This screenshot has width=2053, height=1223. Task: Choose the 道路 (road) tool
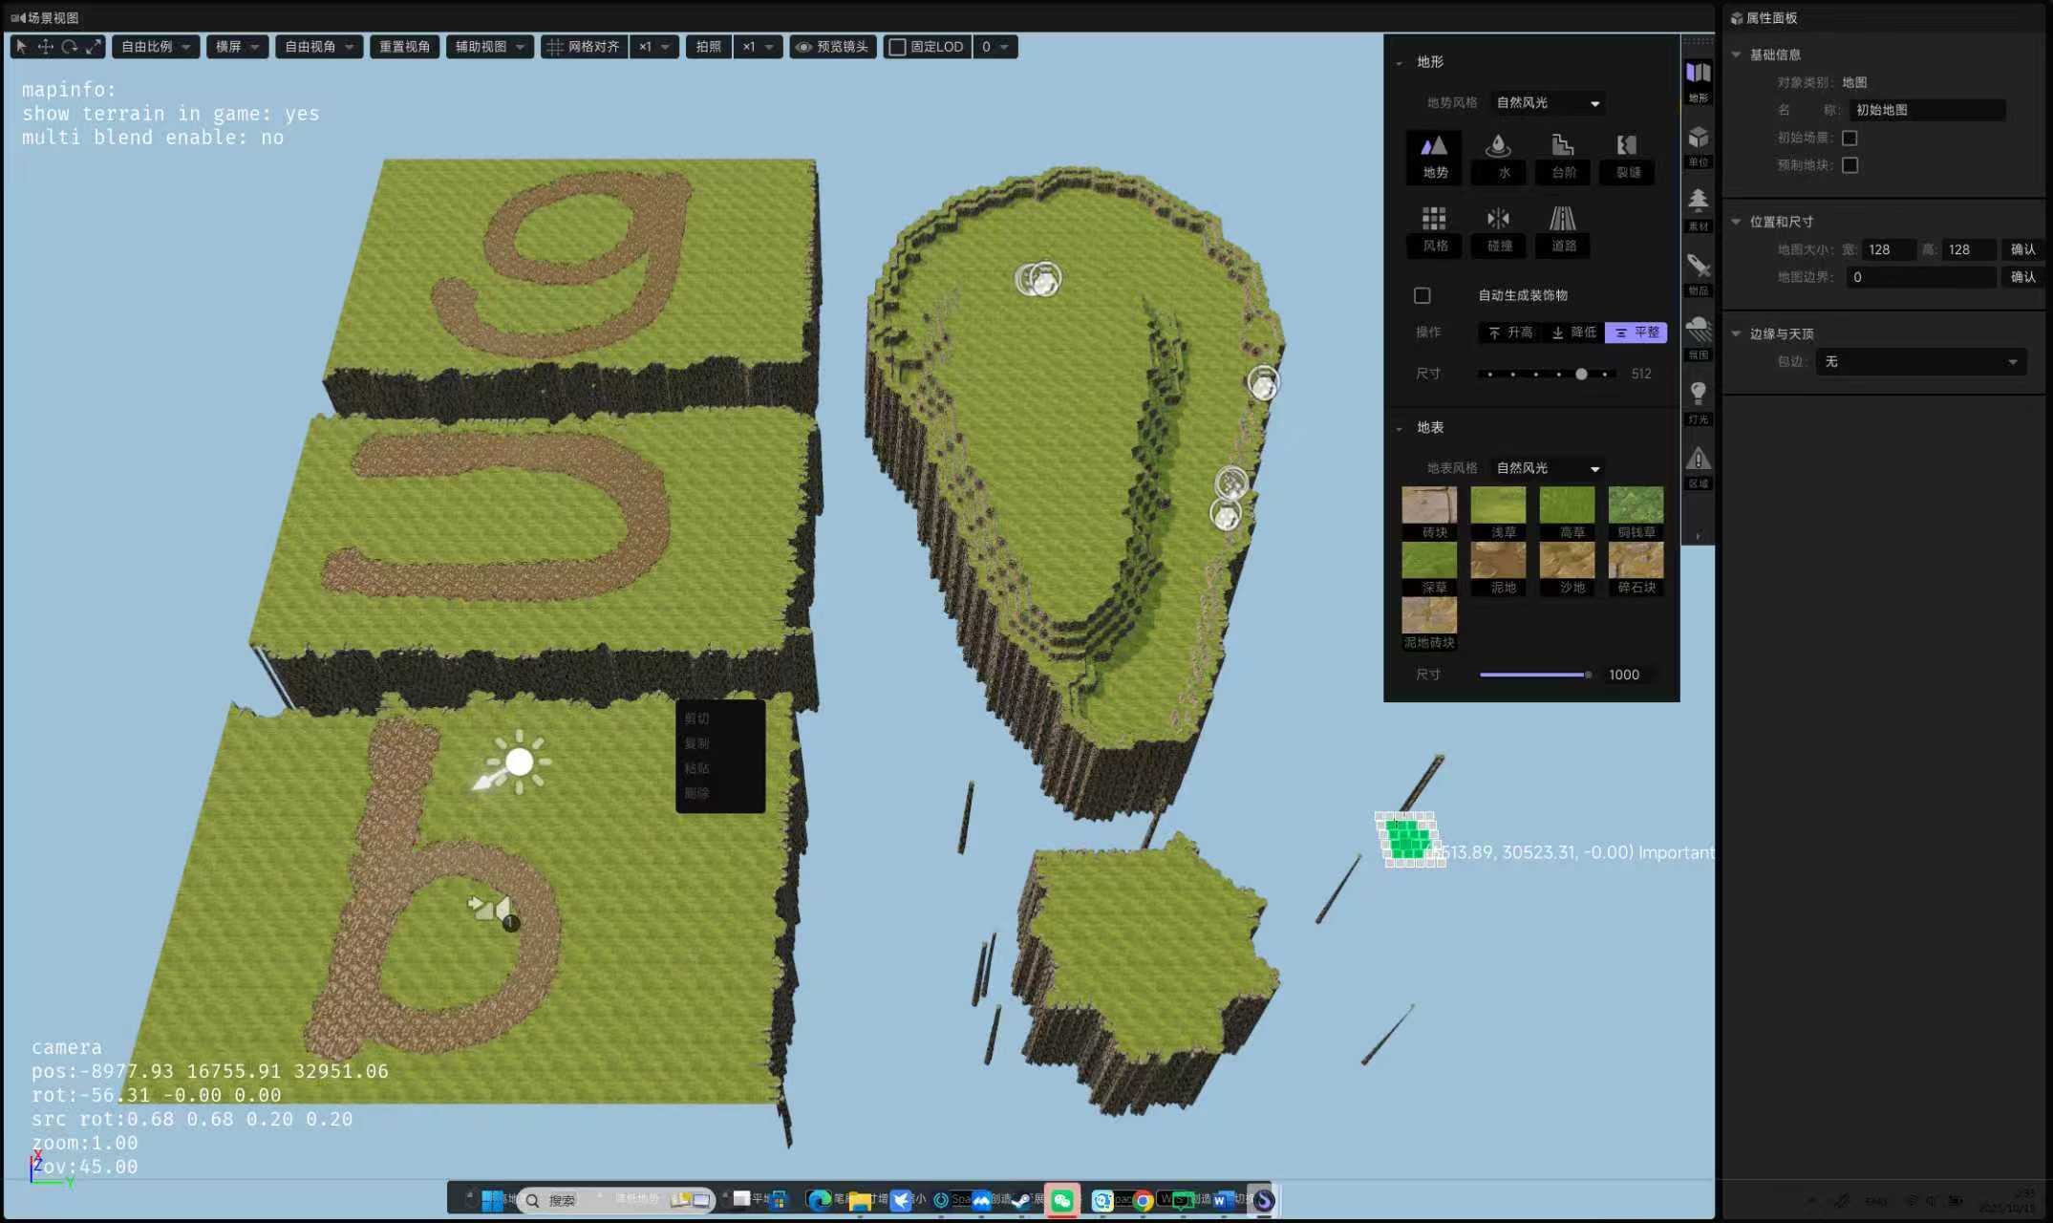(1563, 229)
